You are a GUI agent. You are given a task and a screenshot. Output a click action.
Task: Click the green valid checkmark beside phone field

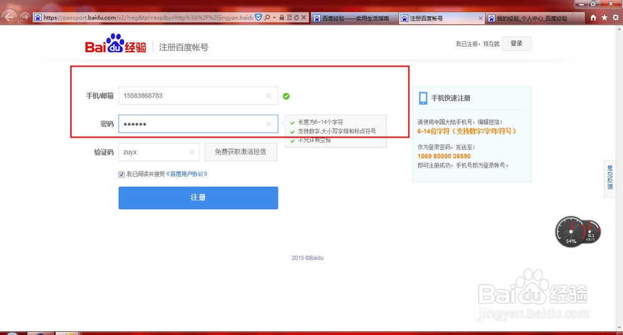[286, 96]
